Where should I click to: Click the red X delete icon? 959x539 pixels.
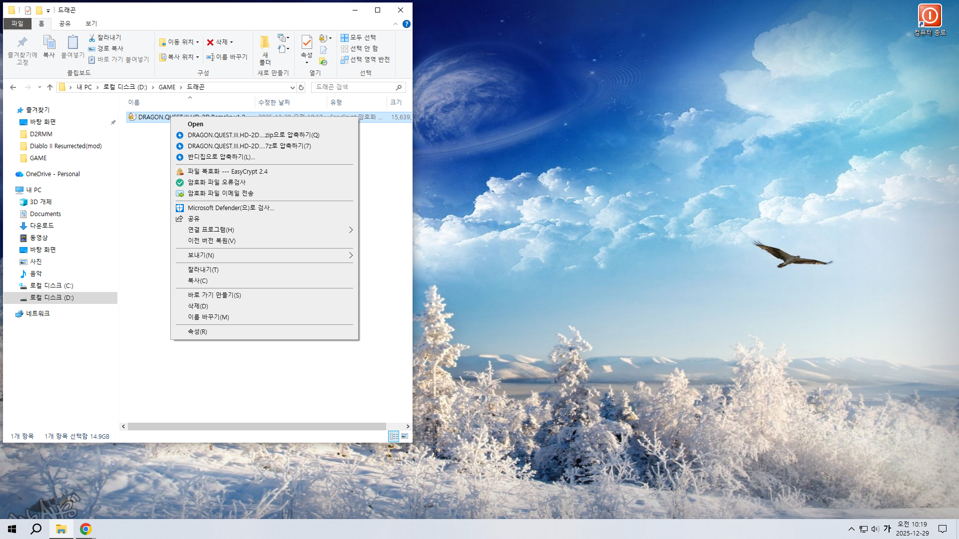point(210,42)
